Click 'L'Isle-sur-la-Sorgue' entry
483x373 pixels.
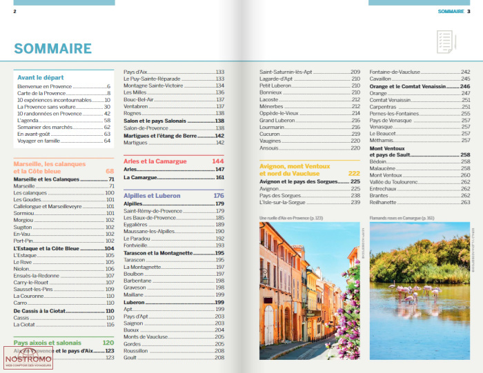310,202
